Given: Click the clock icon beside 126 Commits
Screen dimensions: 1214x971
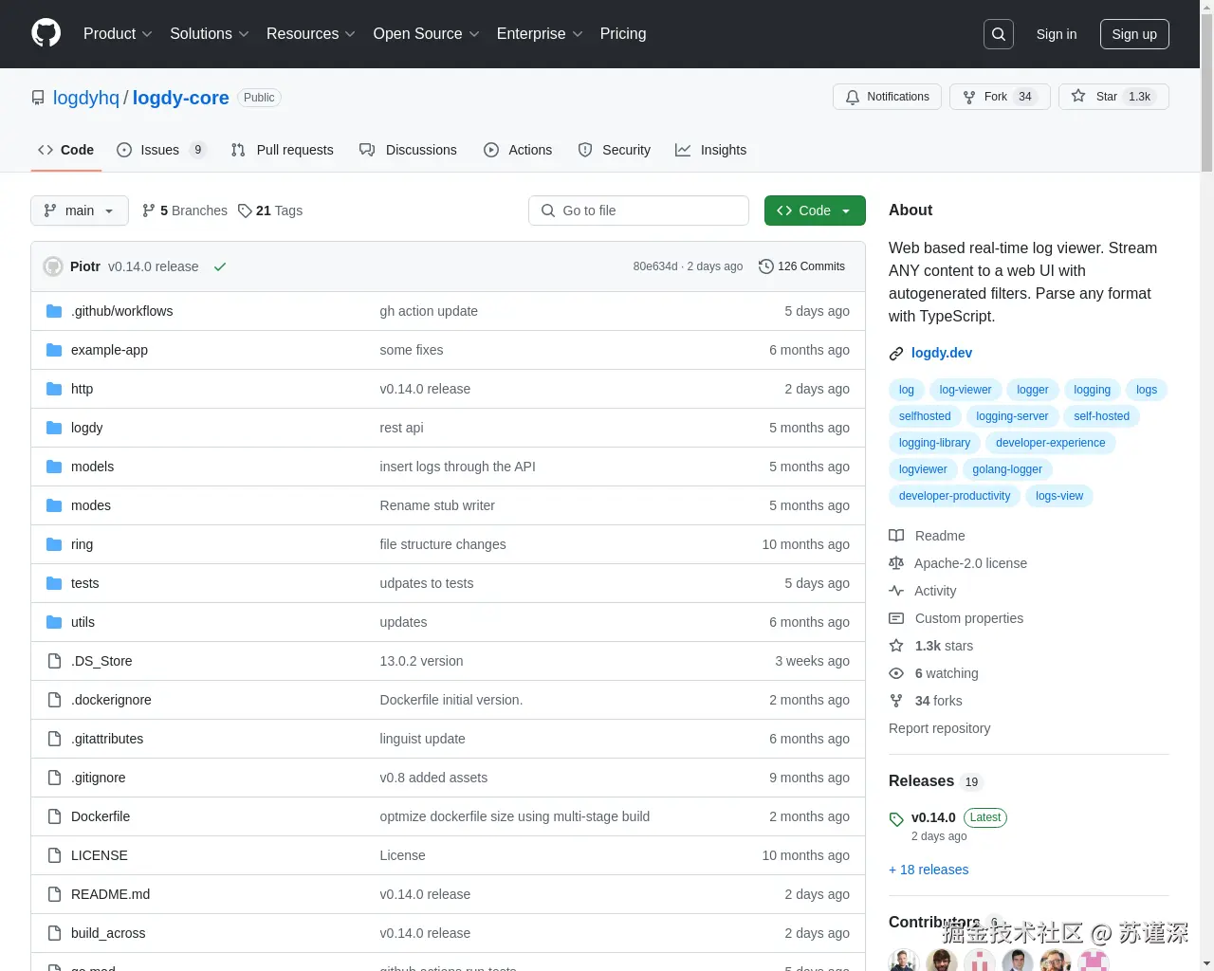Looking at the screenshot, I should tap(766, 266).
